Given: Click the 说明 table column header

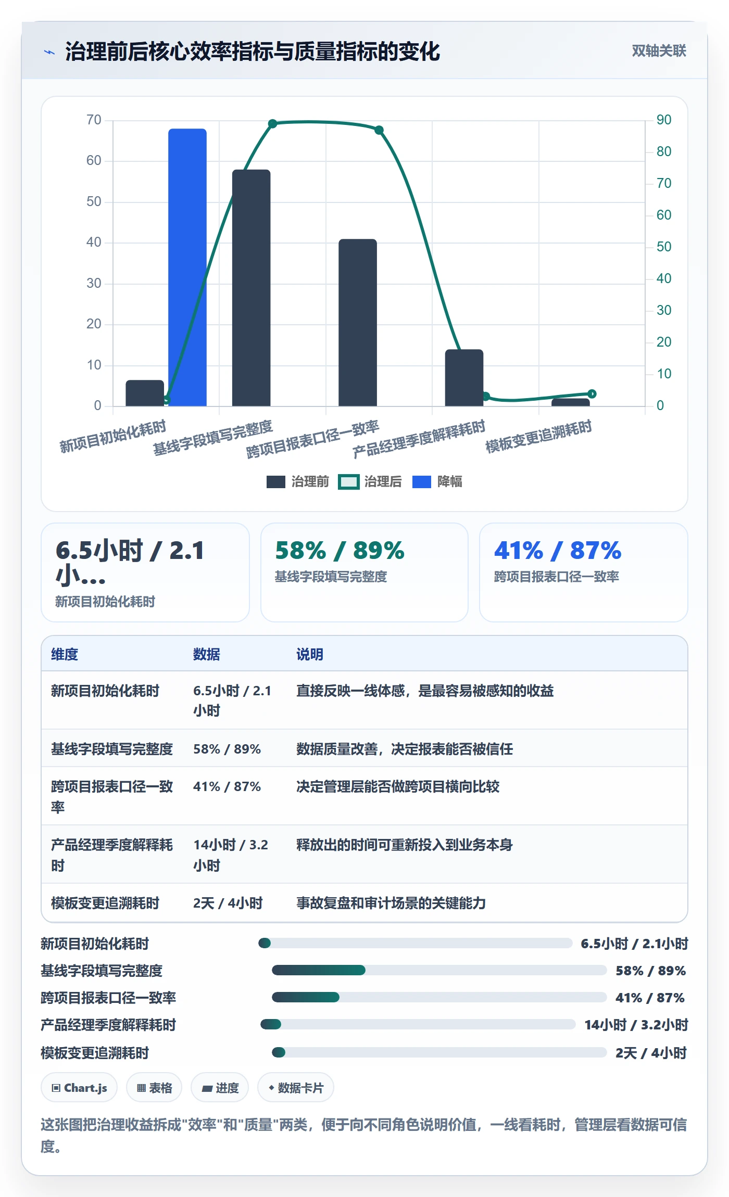Looking at the screenshot, I should click(310, 654).
